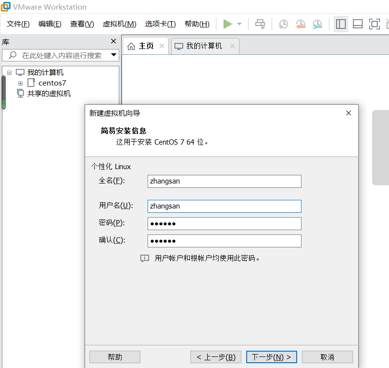Select centos7 virtual machine in library
This screenshot has width=389, height=368.
(52, 83)
